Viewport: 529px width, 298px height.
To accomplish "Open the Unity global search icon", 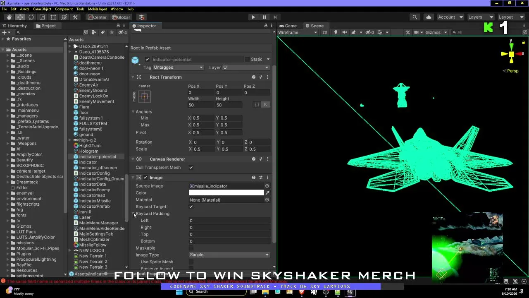I will [x=415, y=17].
